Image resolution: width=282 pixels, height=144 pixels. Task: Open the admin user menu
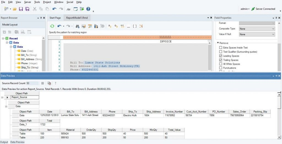coord(245,9)
